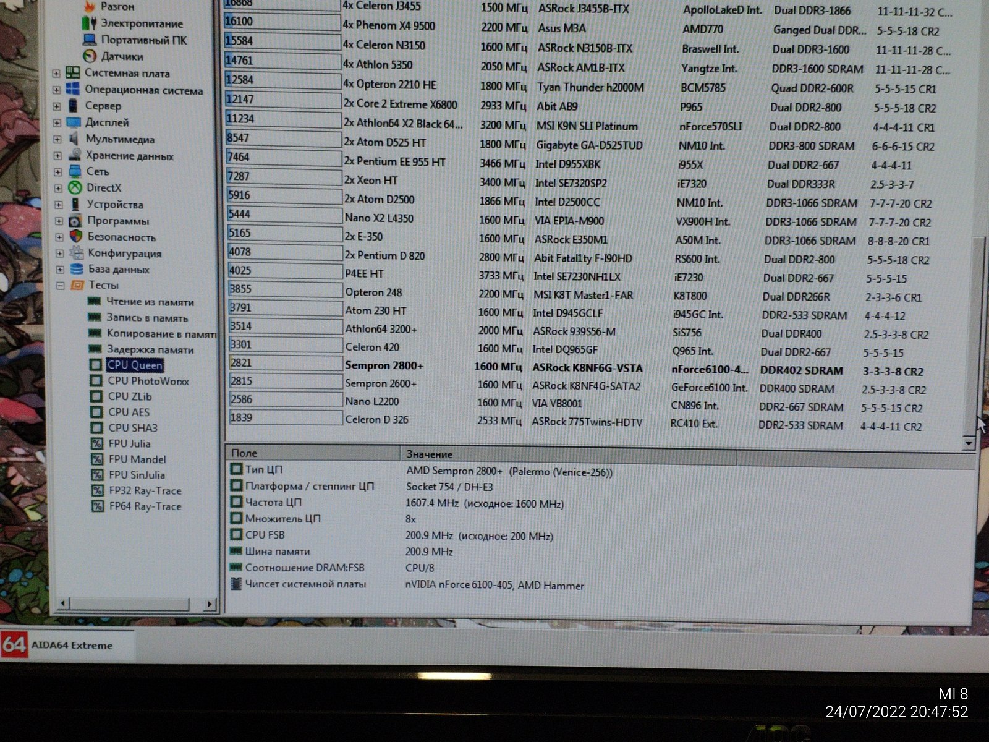
Task: Expand the Дисплей tree node
Action: (57, 123)
